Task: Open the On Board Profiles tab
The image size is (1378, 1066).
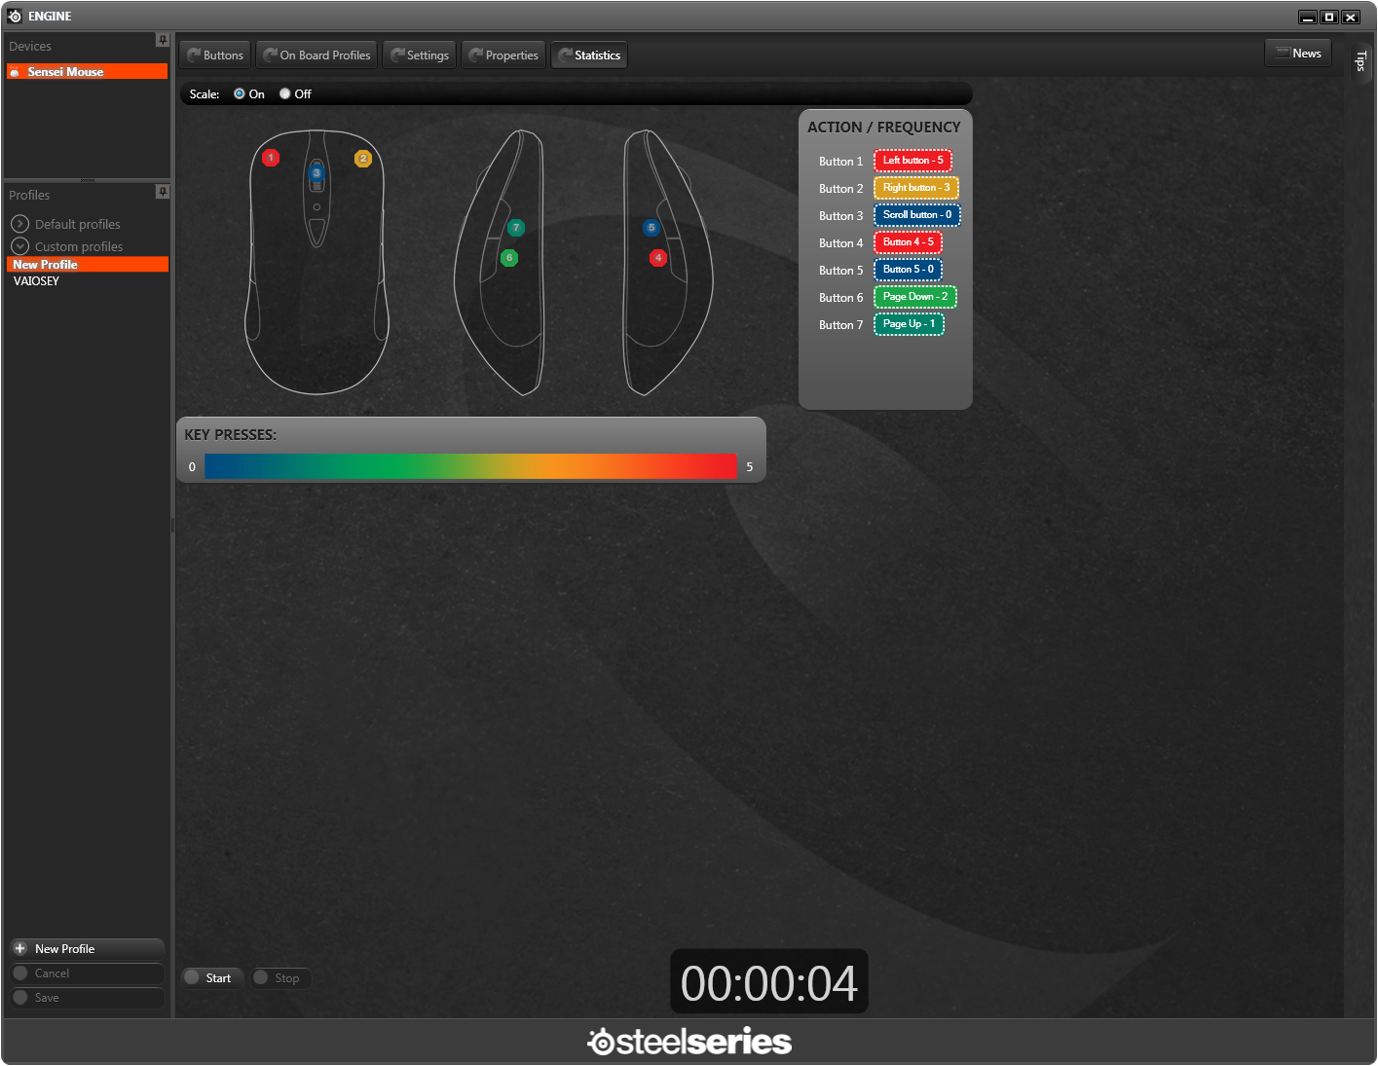Action: (317, 55)
